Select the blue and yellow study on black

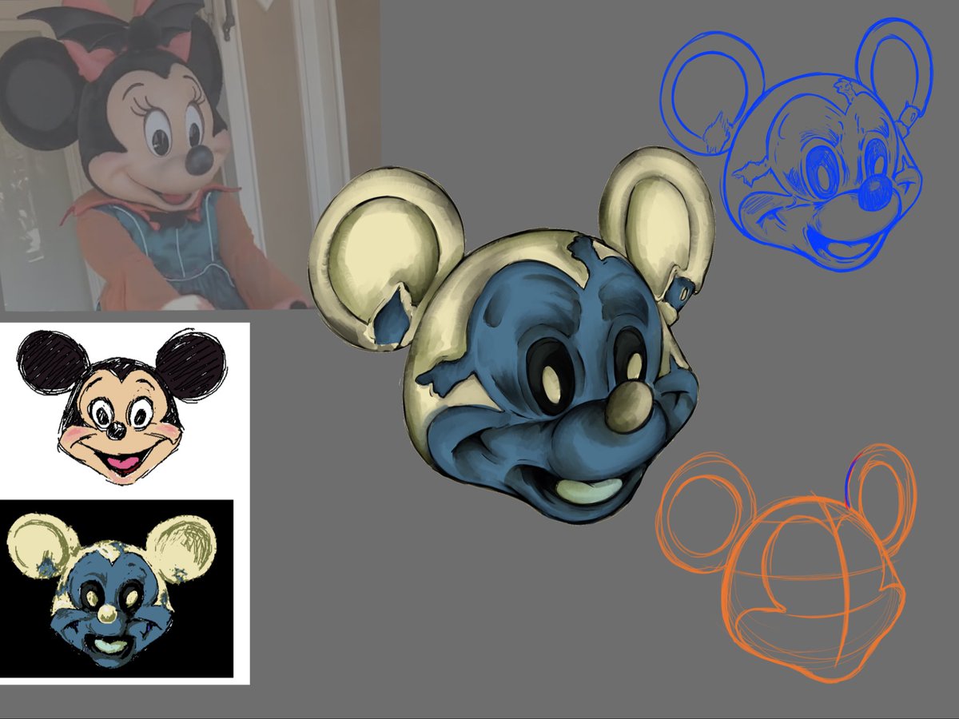(117, 589)
